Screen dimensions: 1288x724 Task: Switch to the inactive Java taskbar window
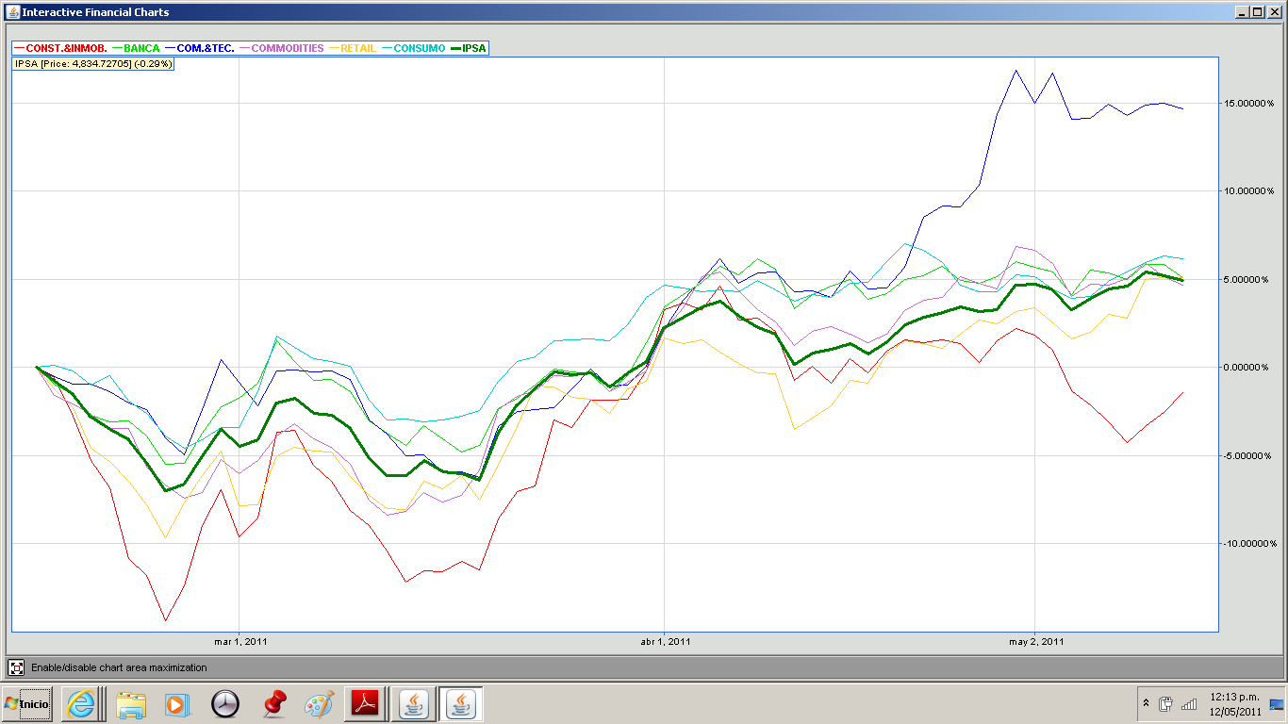413,703
